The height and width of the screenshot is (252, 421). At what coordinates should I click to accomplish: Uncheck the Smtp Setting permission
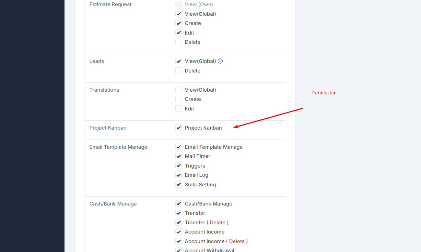click(179, 185)
